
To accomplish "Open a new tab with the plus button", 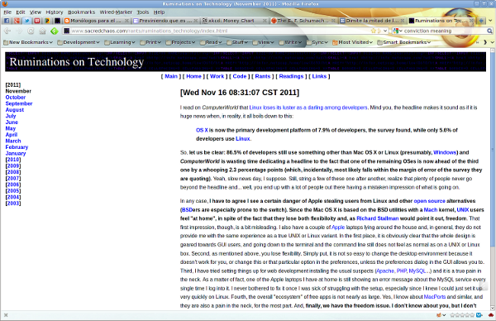I will coord(481,21).
